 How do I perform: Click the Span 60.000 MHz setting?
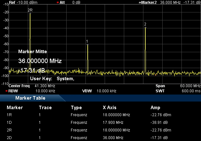point(178,86)
